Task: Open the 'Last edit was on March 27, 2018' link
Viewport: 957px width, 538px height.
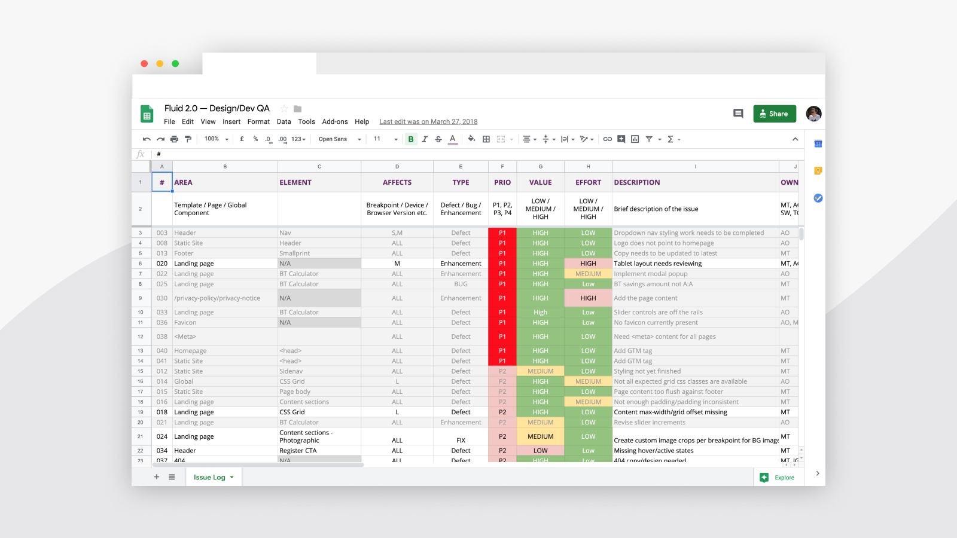Action: point(428,122)
